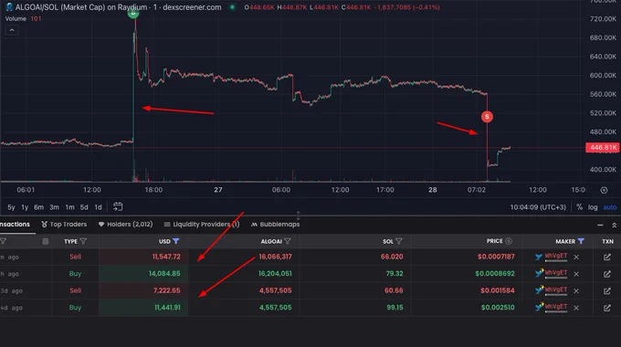Viewport: 621px width, 347px height.
Task: Open the go-to-date calendar icon
Action: click(x=118, y=206)
